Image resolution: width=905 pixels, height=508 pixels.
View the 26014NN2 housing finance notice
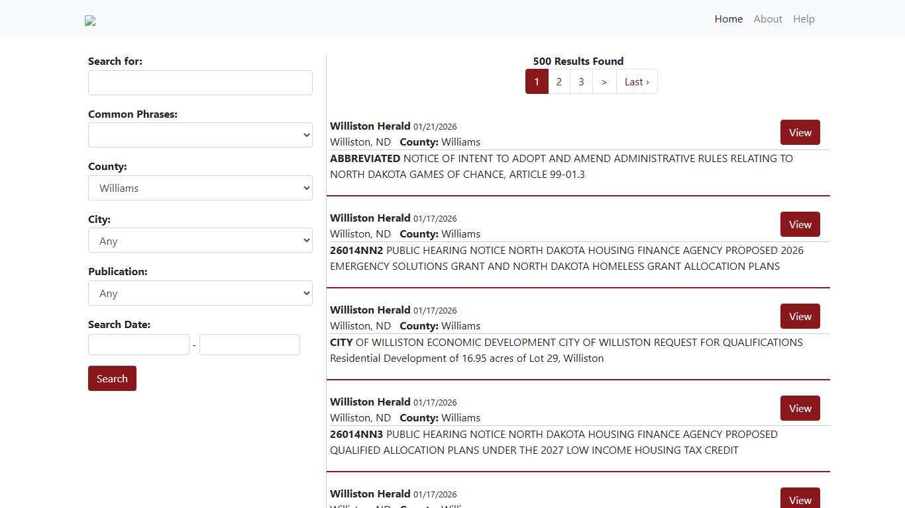(x=800, y=224)
